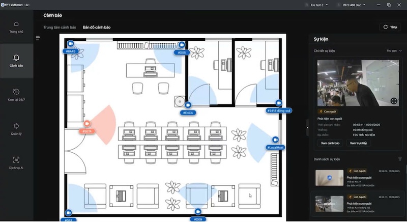Select Bản đồ cảnh báo tab
Viewport: 407px width, 222px height.
pyautogui.click(x=97, y=27)
